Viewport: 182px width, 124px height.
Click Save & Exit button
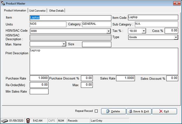click(139, 111)
